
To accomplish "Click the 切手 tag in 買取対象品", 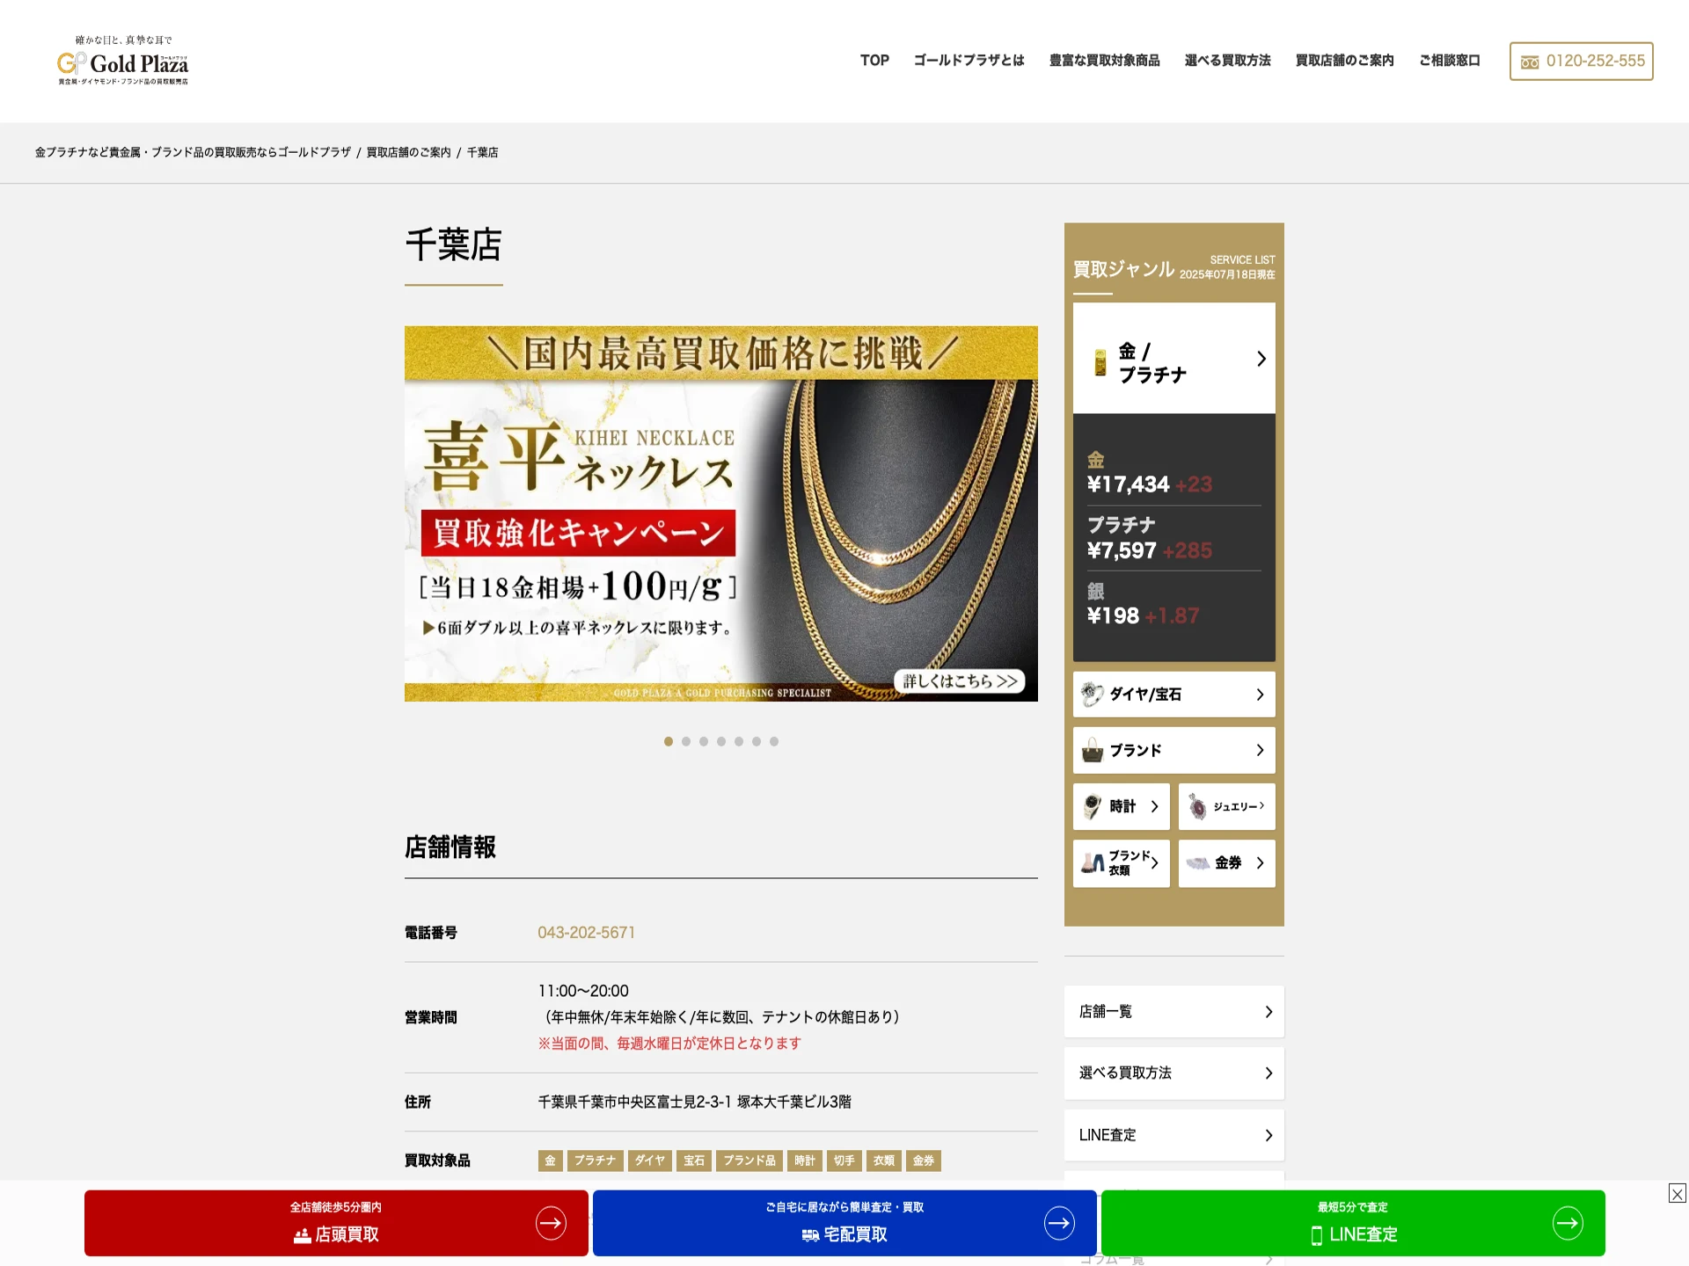I will click(844, 1161).
